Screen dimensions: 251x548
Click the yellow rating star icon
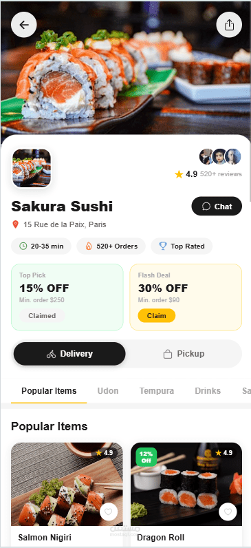pos(179,174)
